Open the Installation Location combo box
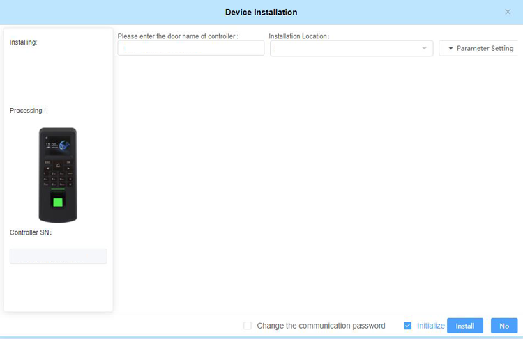 pos(346,48)
